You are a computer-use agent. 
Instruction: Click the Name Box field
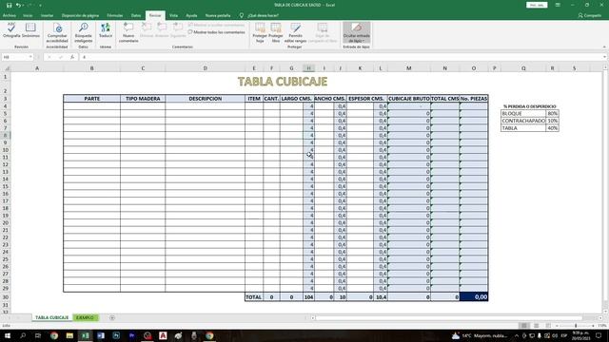pyautogui.click(x=15, y=57)
